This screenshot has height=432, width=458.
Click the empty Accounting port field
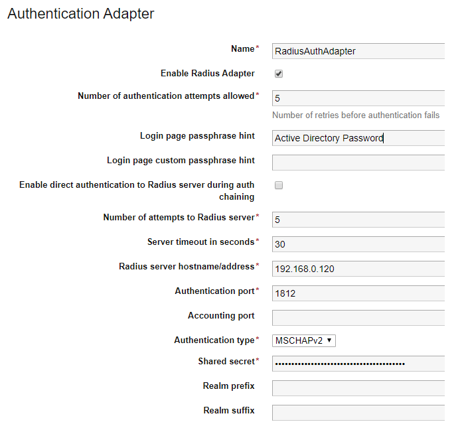click(x=358, y=318)
